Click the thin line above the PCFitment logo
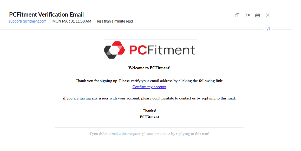Screen dimensions: 301x151 pyautogui.click(x=150, y=39)
